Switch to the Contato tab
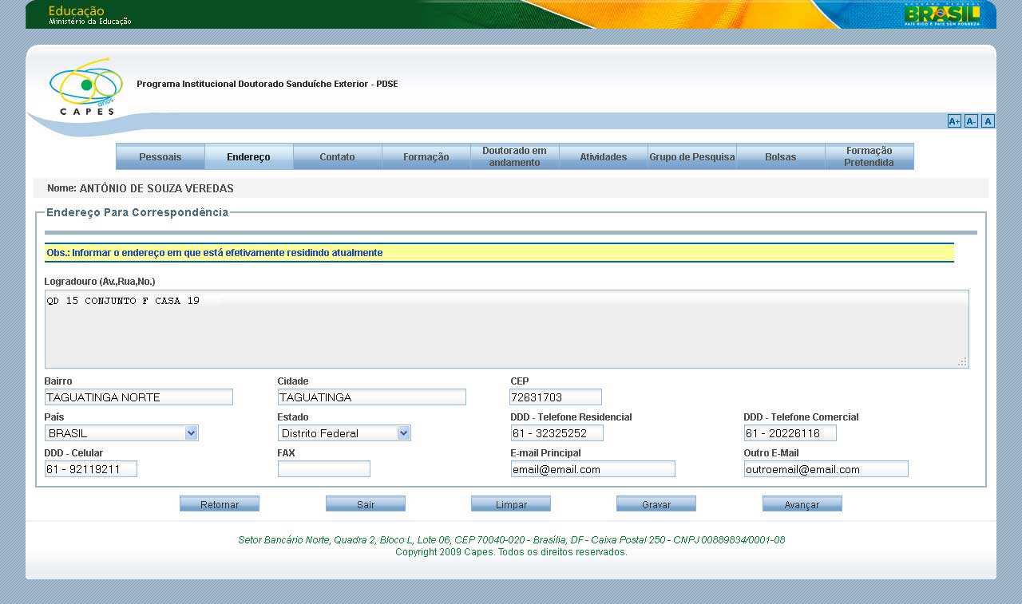This screenshot has width=1022, height=604. click(337, 156)
